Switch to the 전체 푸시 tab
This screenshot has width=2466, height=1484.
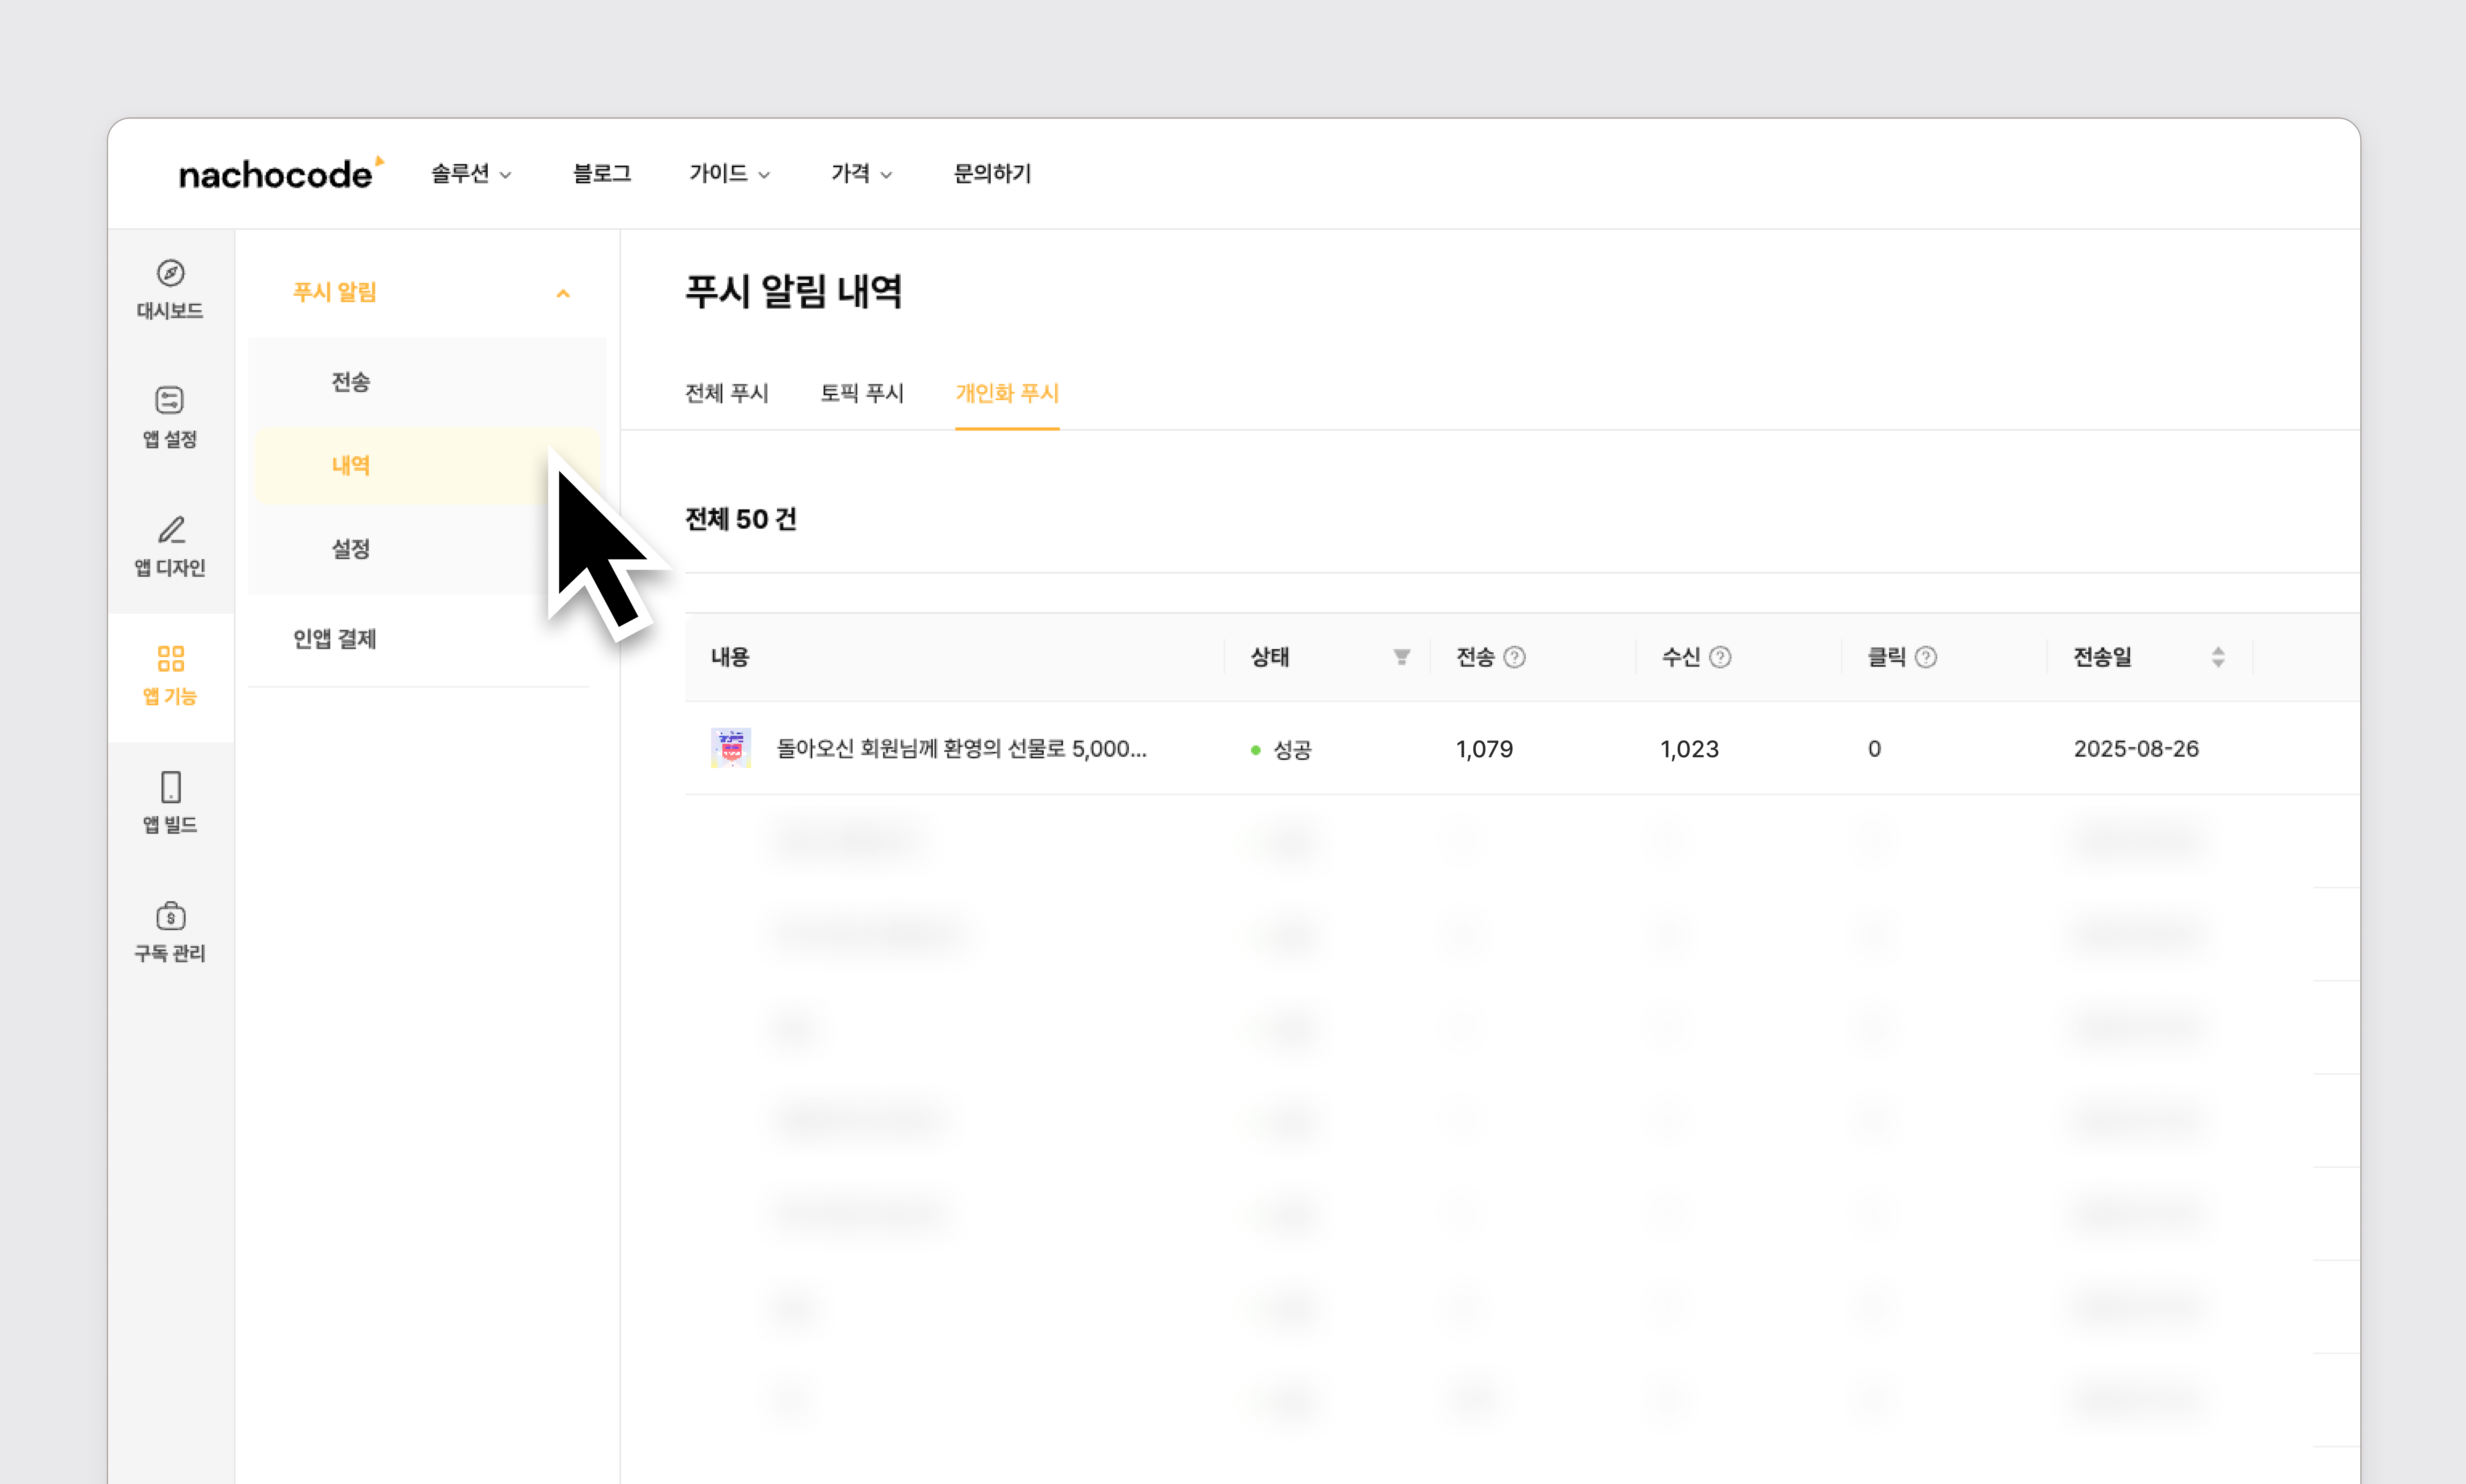727,393
